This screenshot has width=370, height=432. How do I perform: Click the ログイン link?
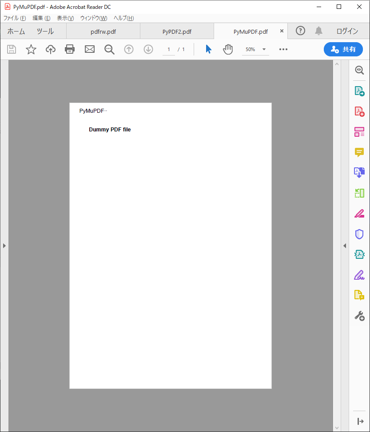(347, 31)
